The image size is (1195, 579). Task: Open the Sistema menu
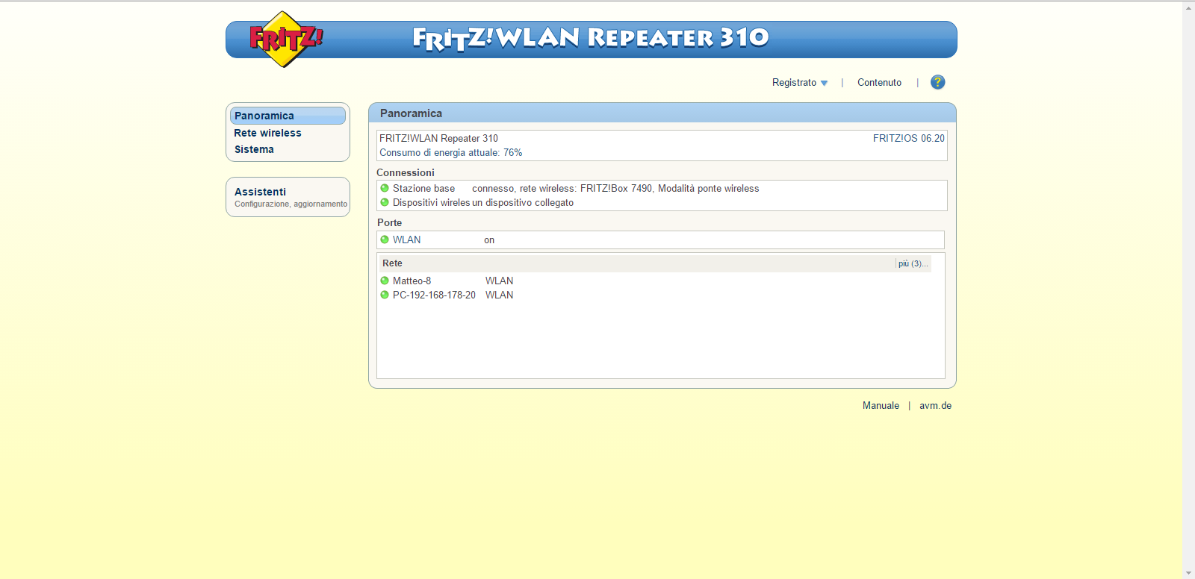click(254, 149)
